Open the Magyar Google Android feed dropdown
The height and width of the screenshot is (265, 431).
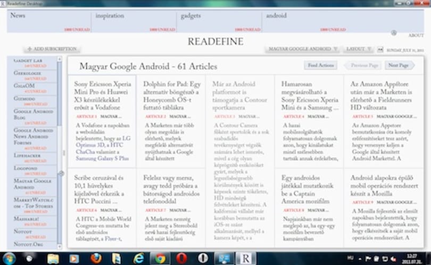(x=303, y=49)
